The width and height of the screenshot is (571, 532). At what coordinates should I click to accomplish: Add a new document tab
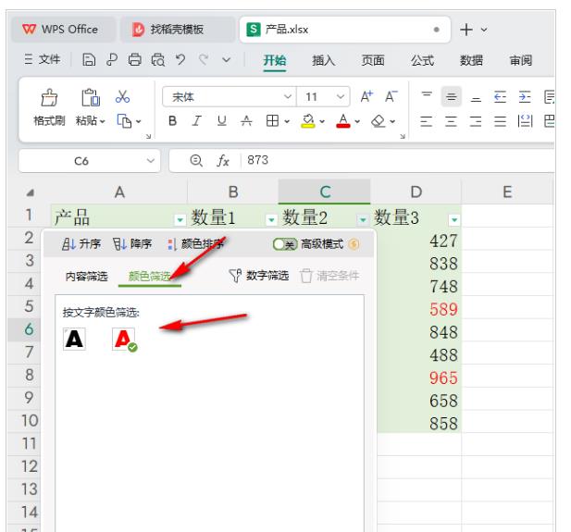click(466, 30)
